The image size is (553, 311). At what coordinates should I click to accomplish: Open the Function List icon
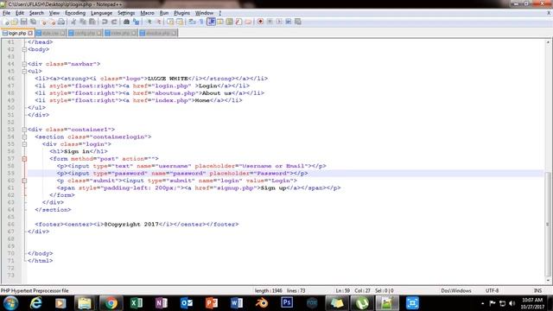coord(238,22)
